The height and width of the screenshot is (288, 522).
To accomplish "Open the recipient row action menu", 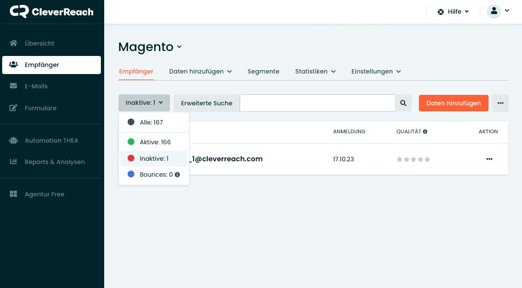I will [489, 159].
